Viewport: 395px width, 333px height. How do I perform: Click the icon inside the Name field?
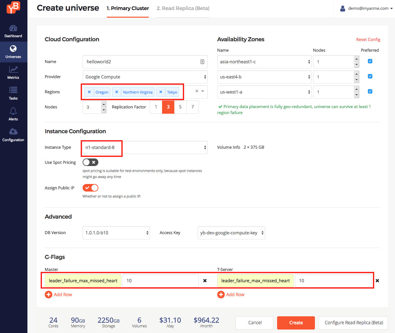(x=202, y=62)
